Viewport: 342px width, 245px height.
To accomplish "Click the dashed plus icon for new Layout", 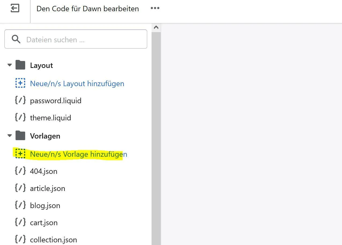I will tap(20, 83).
